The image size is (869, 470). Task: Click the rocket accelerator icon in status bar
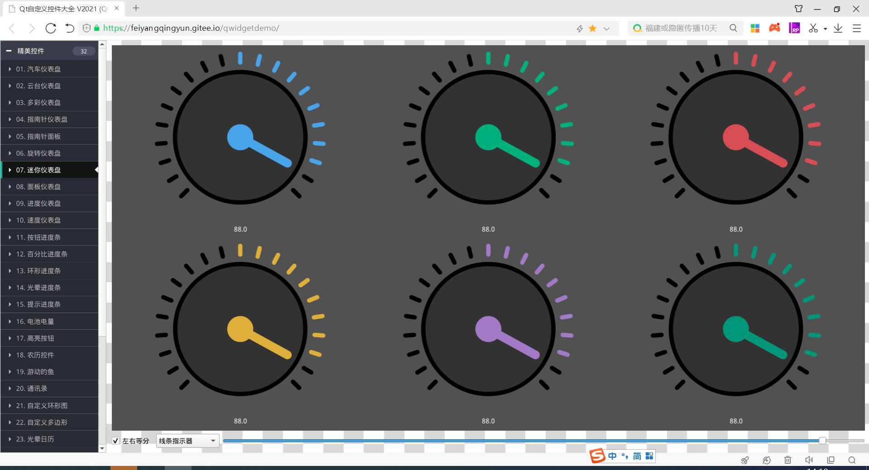(745, 461)
